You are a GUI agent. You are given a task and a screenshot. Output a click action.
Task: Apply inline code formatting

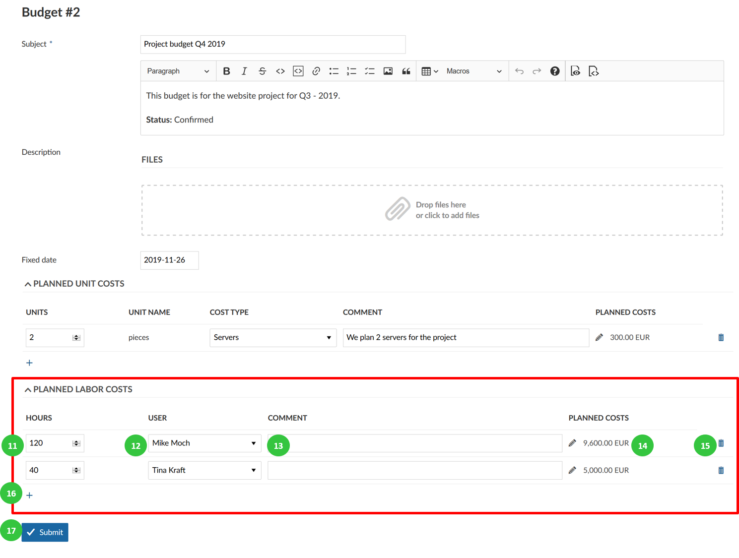[x=280, y=71]
